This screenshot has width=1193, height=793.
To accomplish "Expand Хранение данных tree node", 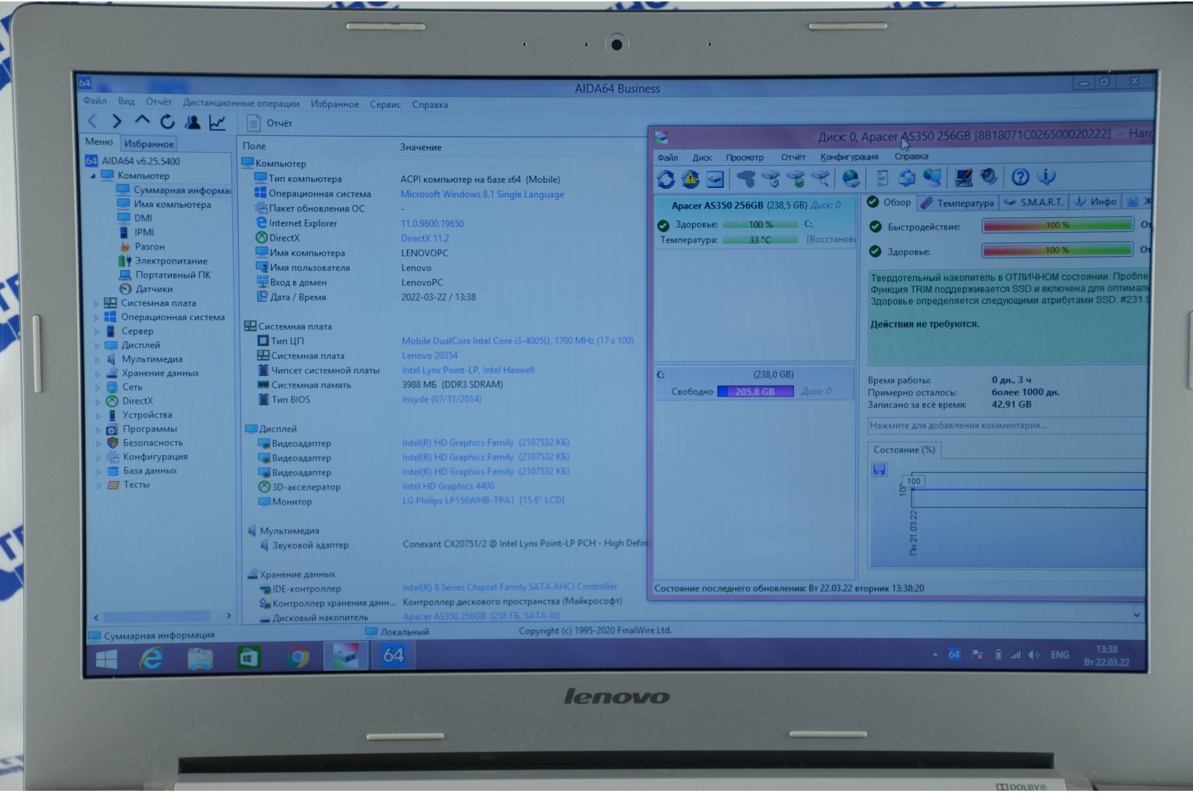I will 97,374.
